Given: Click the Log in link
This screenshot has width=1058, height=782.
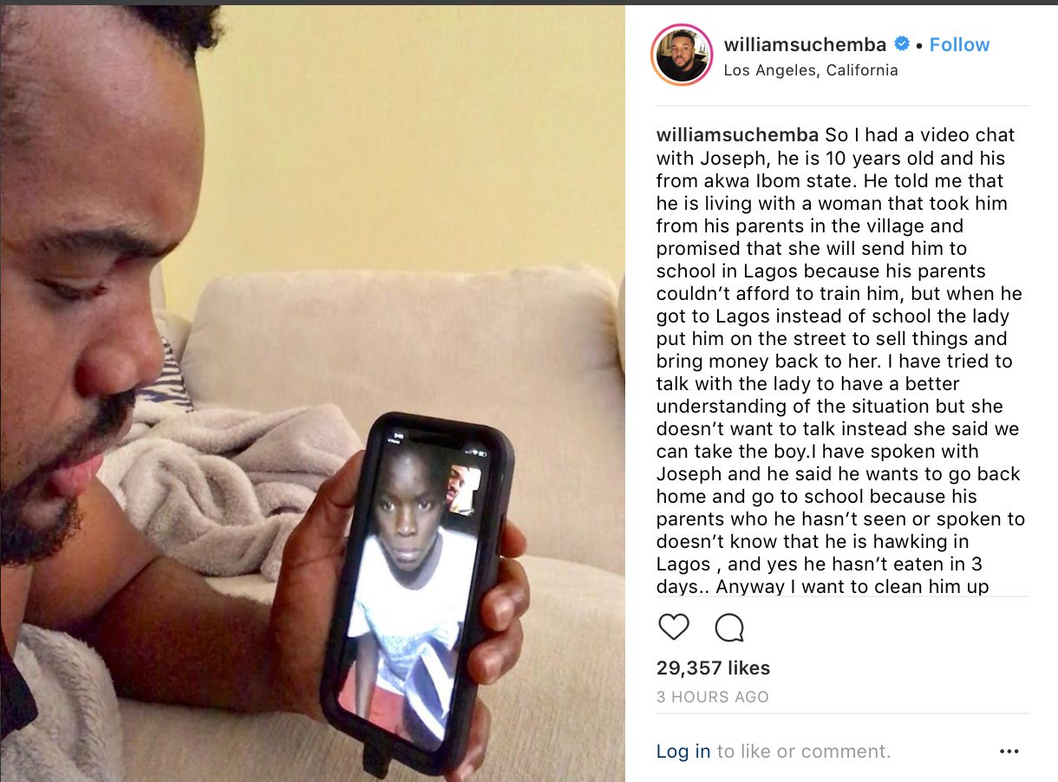Looking at the screenshot, I should click(x=683, y=752).
